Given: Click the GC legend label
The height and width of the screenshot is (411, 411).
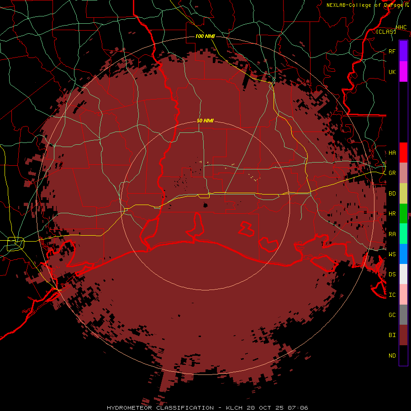Looking at the screenshot, I should pyautogui.click(x=392, y=315).
